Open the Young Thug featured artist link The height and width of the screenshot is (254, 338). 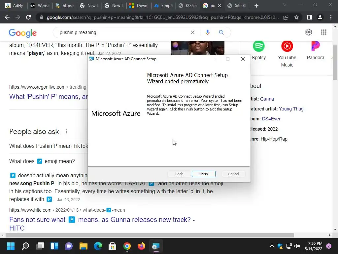coord(291,109)
